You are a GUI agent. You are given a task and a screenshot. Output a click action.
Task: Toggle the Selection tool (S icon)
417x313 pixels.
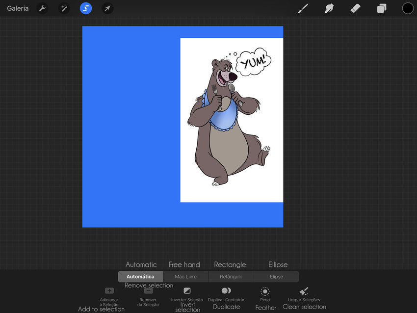[x=86, y=8]
